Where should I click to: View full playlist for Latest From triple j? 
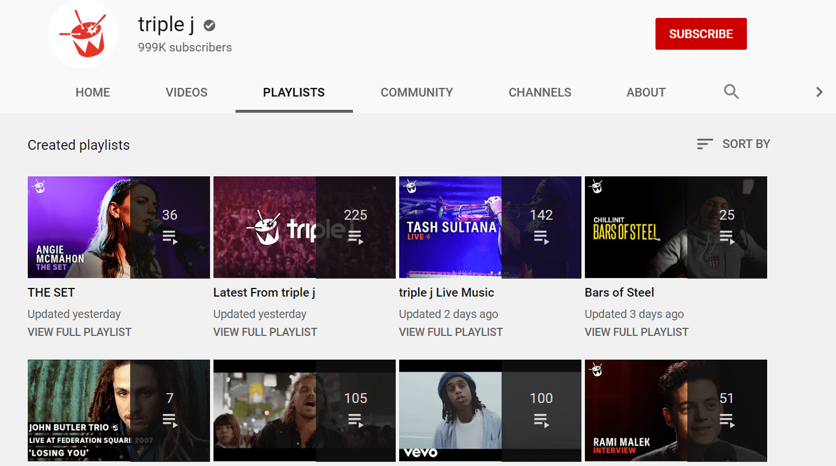pos(266,332)
